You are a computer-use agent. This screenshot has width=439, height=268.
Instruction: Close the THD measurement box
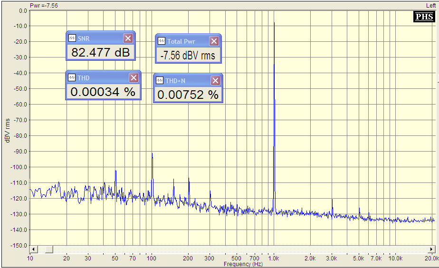click(134, 77)
